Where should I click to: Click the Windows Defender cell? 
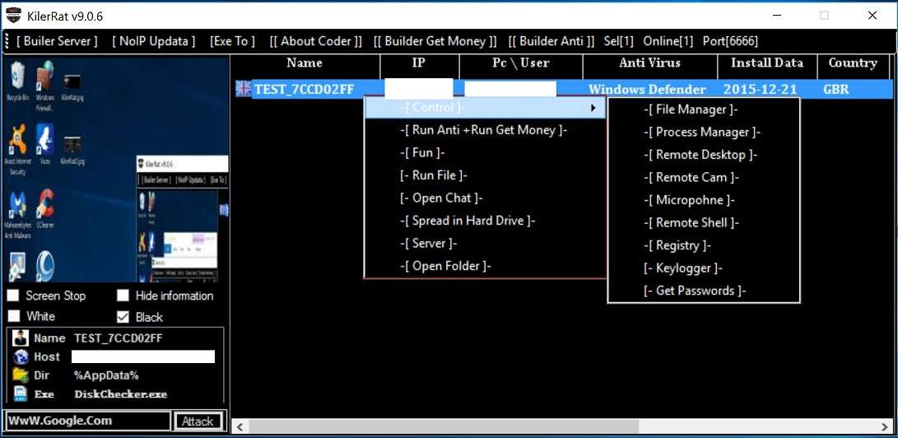(647, 89)
